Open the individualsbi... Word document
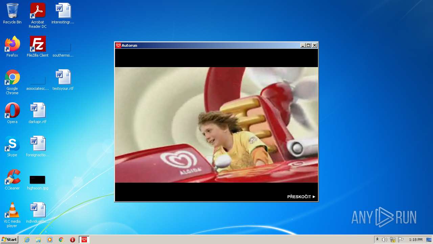433x244 pixels. pos(38,213)
